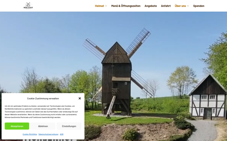The width and height of the screenshot is (227, 141).
Task: Expand the Über uns submenu chevron
Action: (x=188, y=6)
